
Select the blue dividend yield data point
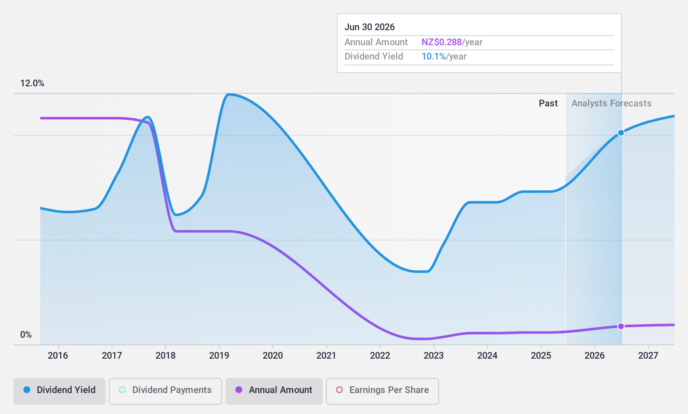pyautogui.click(x=621, y=133)
